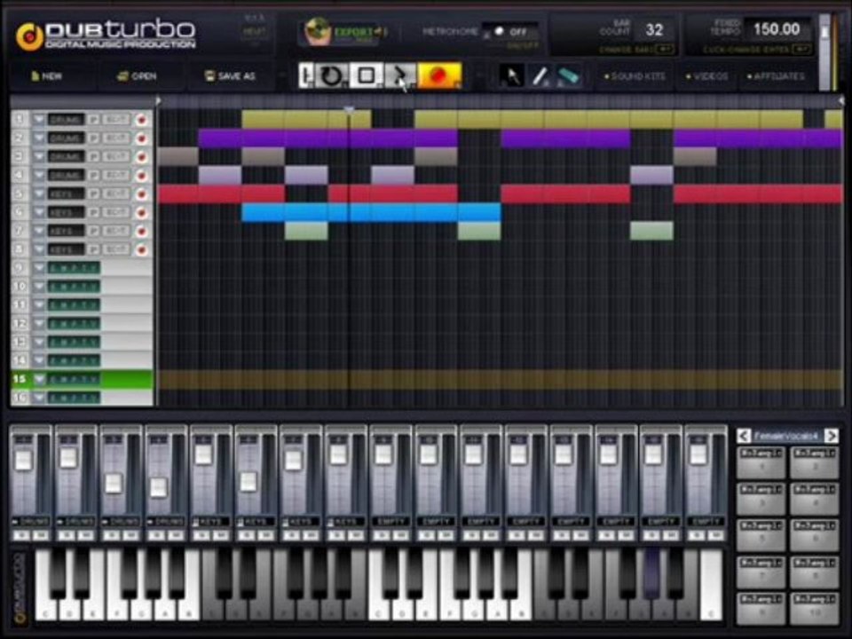Trigger sample pad 1
This screenshot has height=639, width=852.
click(761, 461)
